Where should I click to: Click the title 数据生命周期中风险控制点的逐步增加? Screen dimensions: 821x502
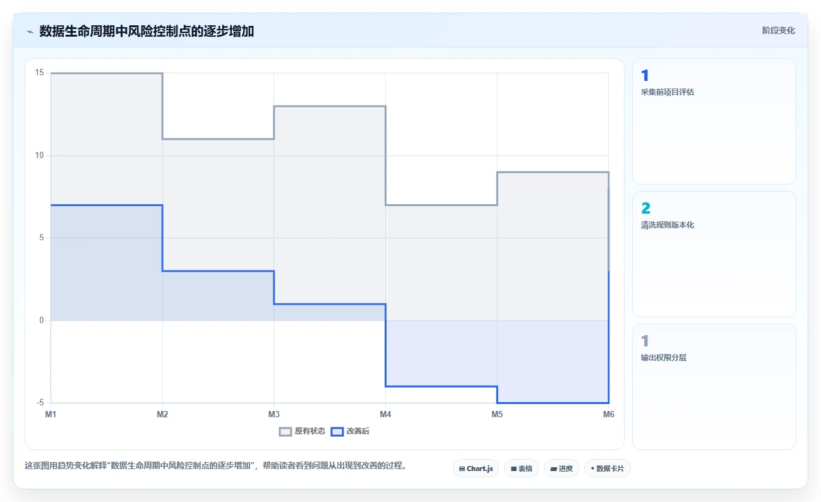pos(147,31)
